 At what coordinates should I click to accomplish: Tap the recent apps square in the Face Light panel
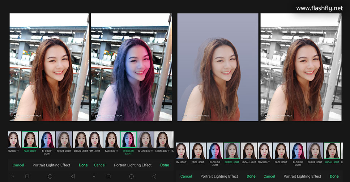coord(27,177)
